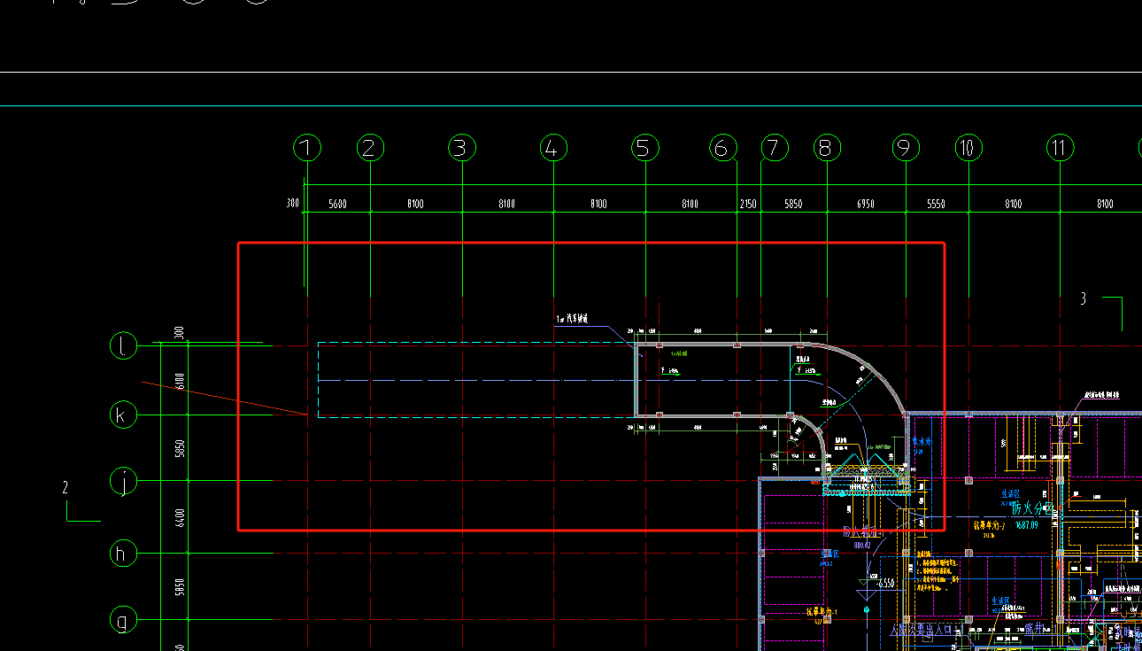The width and height of the screenshot is (1142, 651).
Task: Pick the axis bubble labeled 7
Action: tap(774, 148)
